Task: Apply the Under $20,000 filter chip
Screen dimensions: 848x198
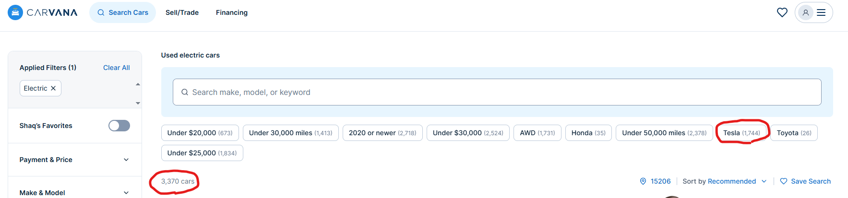Action: tap(200, 133)
